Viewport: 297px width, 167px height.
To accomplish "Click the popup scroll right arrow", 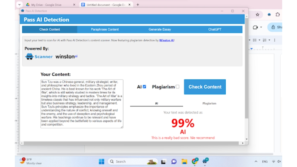I will pyautogui.click(x=243, y=143).
